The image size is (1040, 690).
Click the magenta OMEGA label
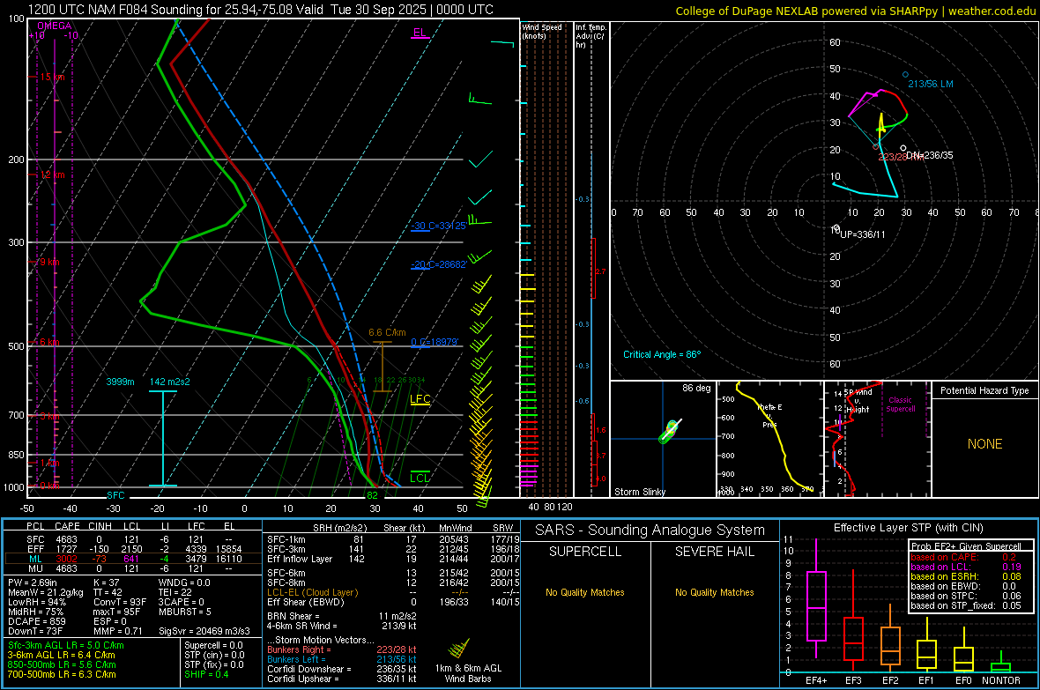[x=55, y=26]
